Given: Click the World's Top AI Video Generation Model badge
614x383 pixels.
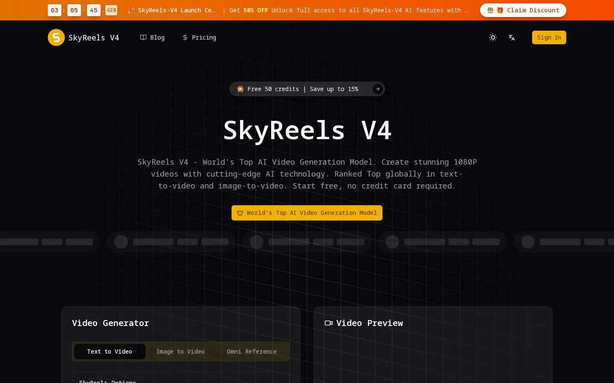Looking at the screenshot, I should (x=307, y=213).
